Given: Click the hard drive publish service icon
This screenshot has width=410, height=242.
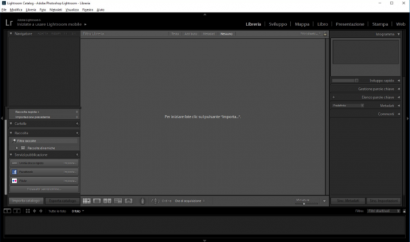Looking at the screenshot, I should (14, 163).
